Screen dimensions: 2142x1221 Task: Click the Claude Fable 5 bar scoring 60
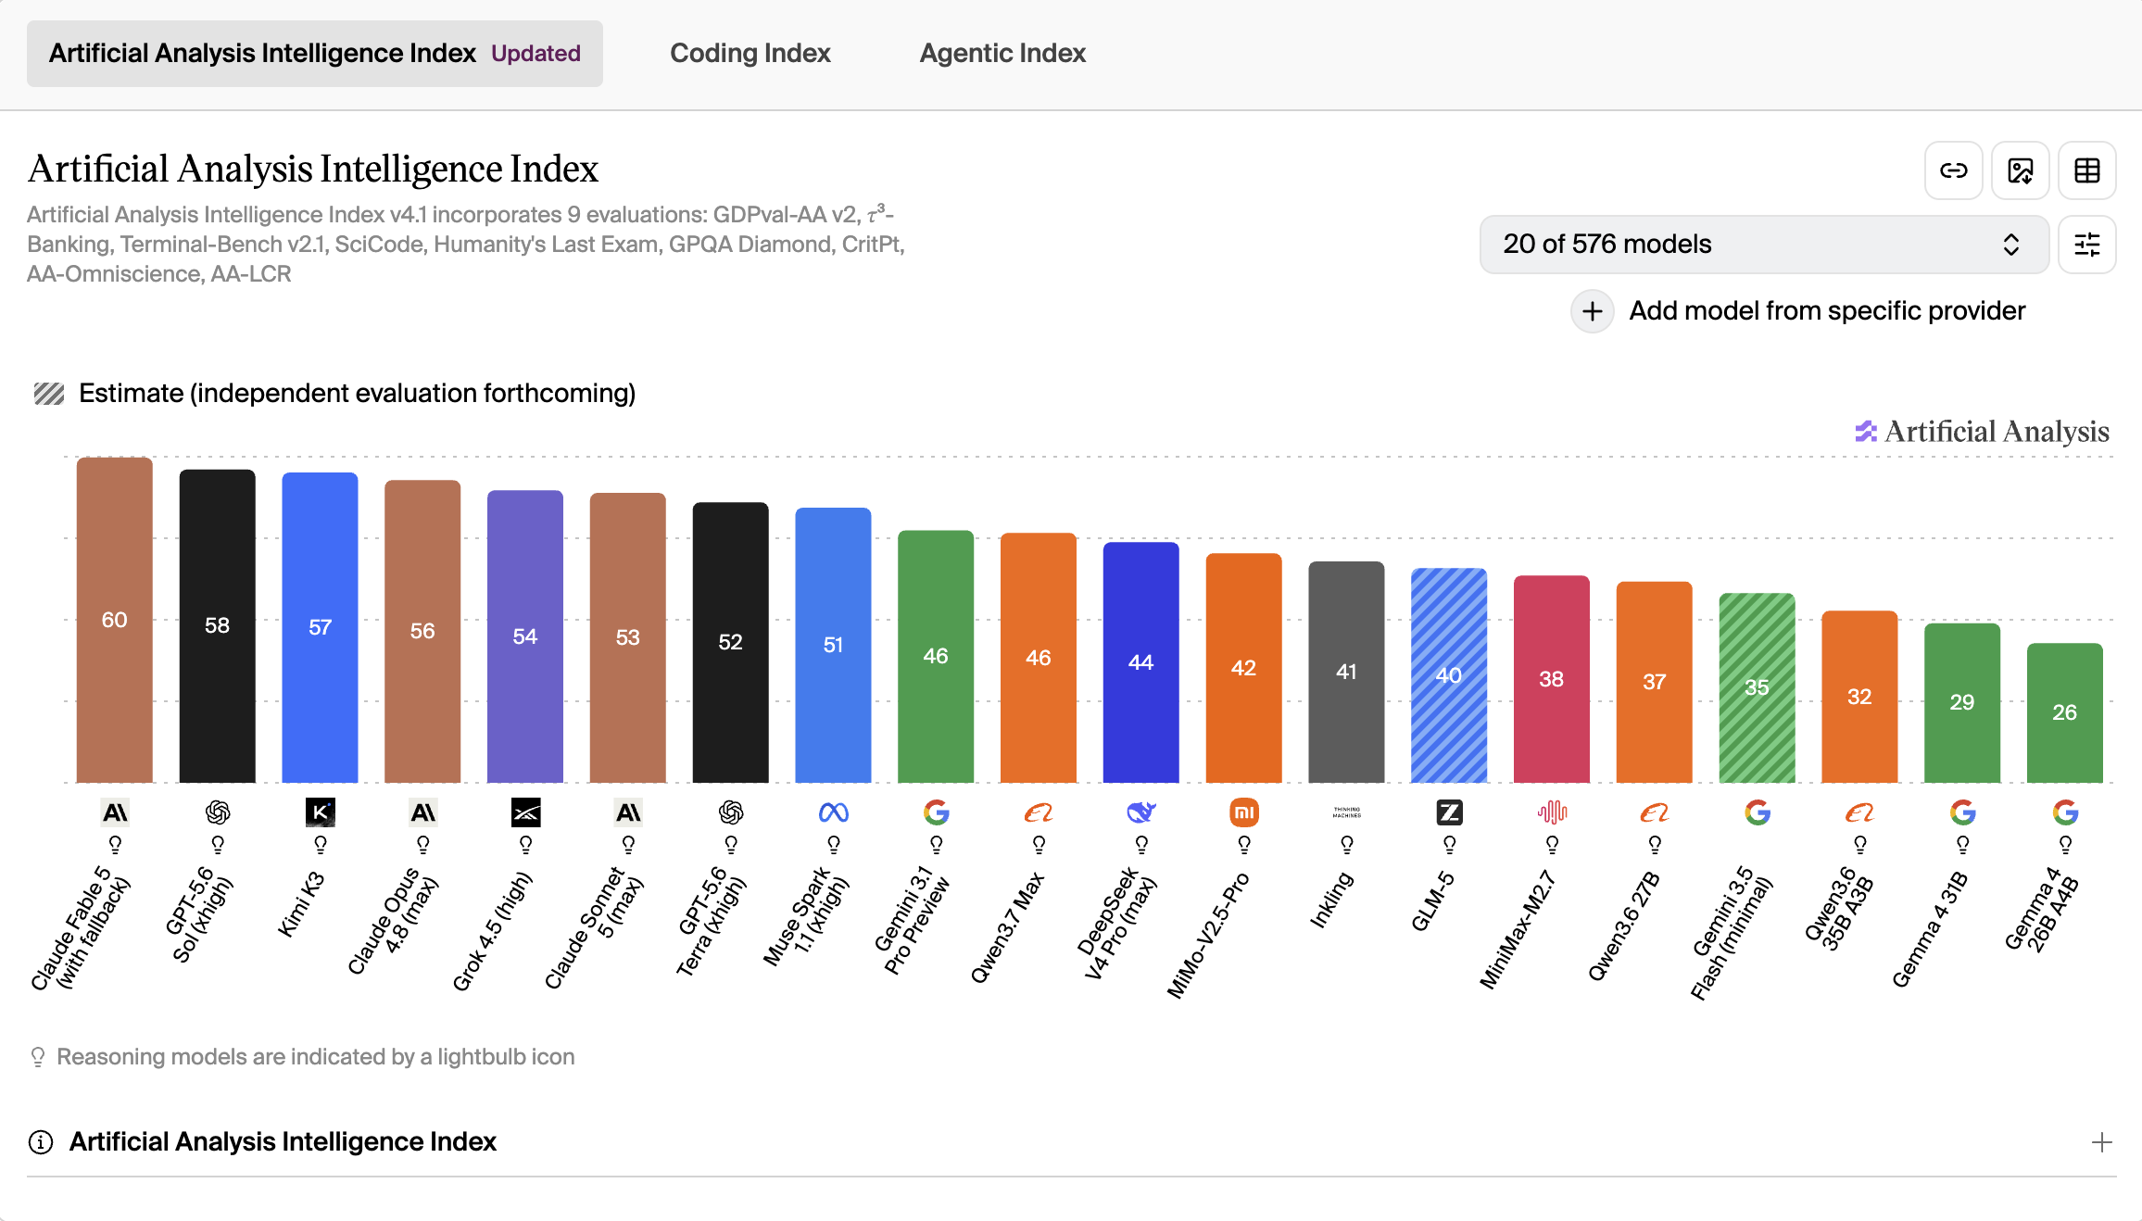coord(115,620)
